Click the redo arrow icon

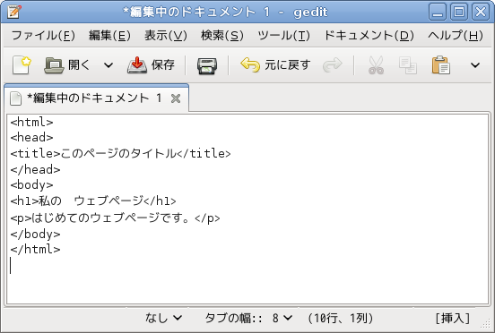333,64
